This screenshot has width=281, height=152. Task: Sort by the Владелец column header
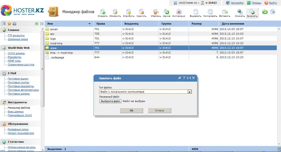[x=140, y=24]
